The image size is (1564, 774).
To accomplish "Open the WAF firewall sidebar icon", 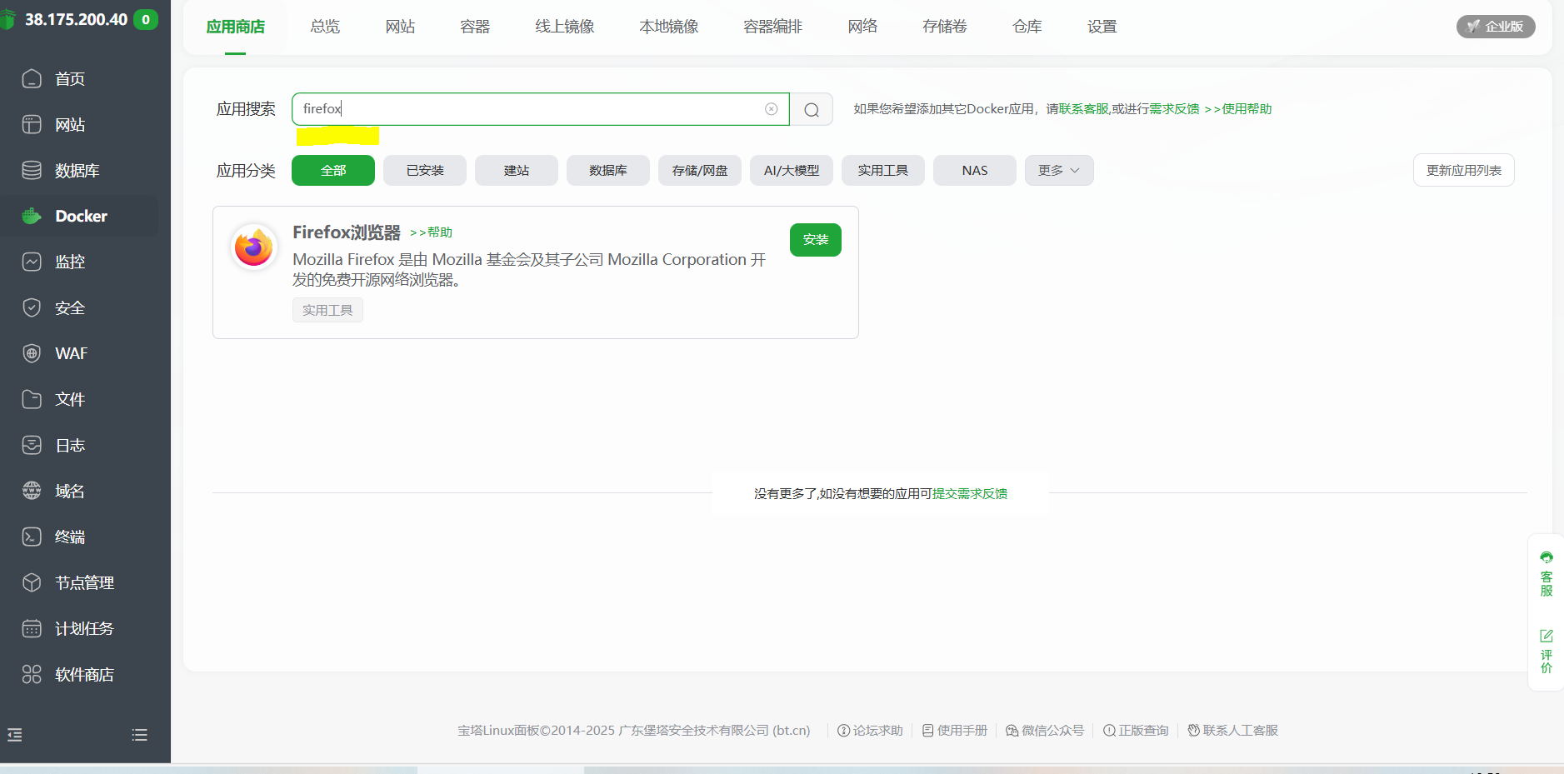I will point(32,353).
